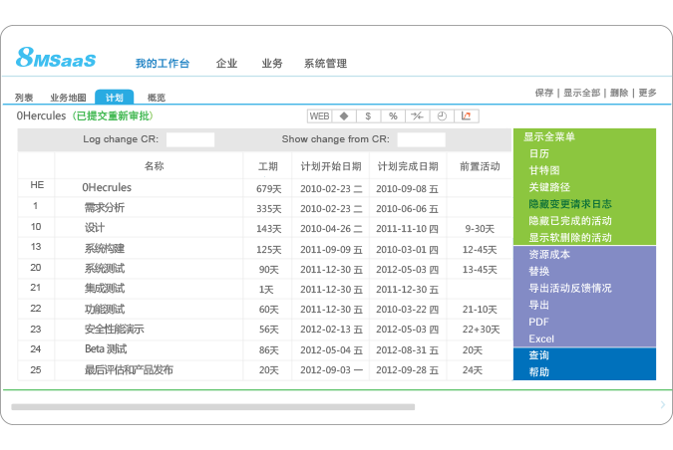Image resolution: width=673 pixels, height=450 pixels.
Task: Select the 设计 activity
Action: tap(95, 228)
